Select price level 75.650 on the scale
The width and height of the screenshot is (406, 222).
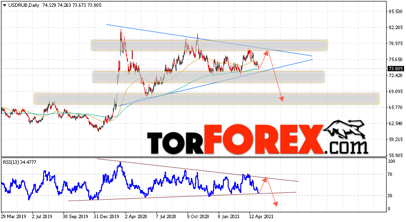(396, 59)
